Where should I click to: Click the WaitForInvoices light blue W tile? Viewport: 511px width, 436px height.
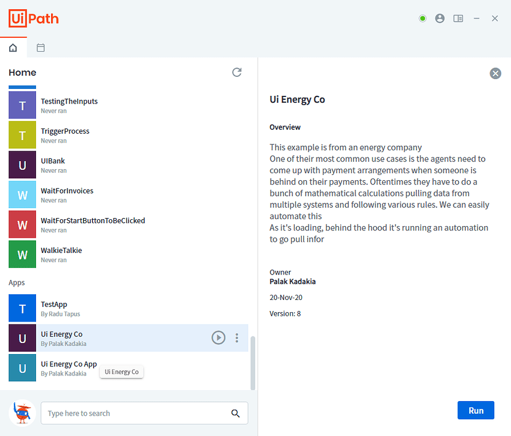pos(22,195)
